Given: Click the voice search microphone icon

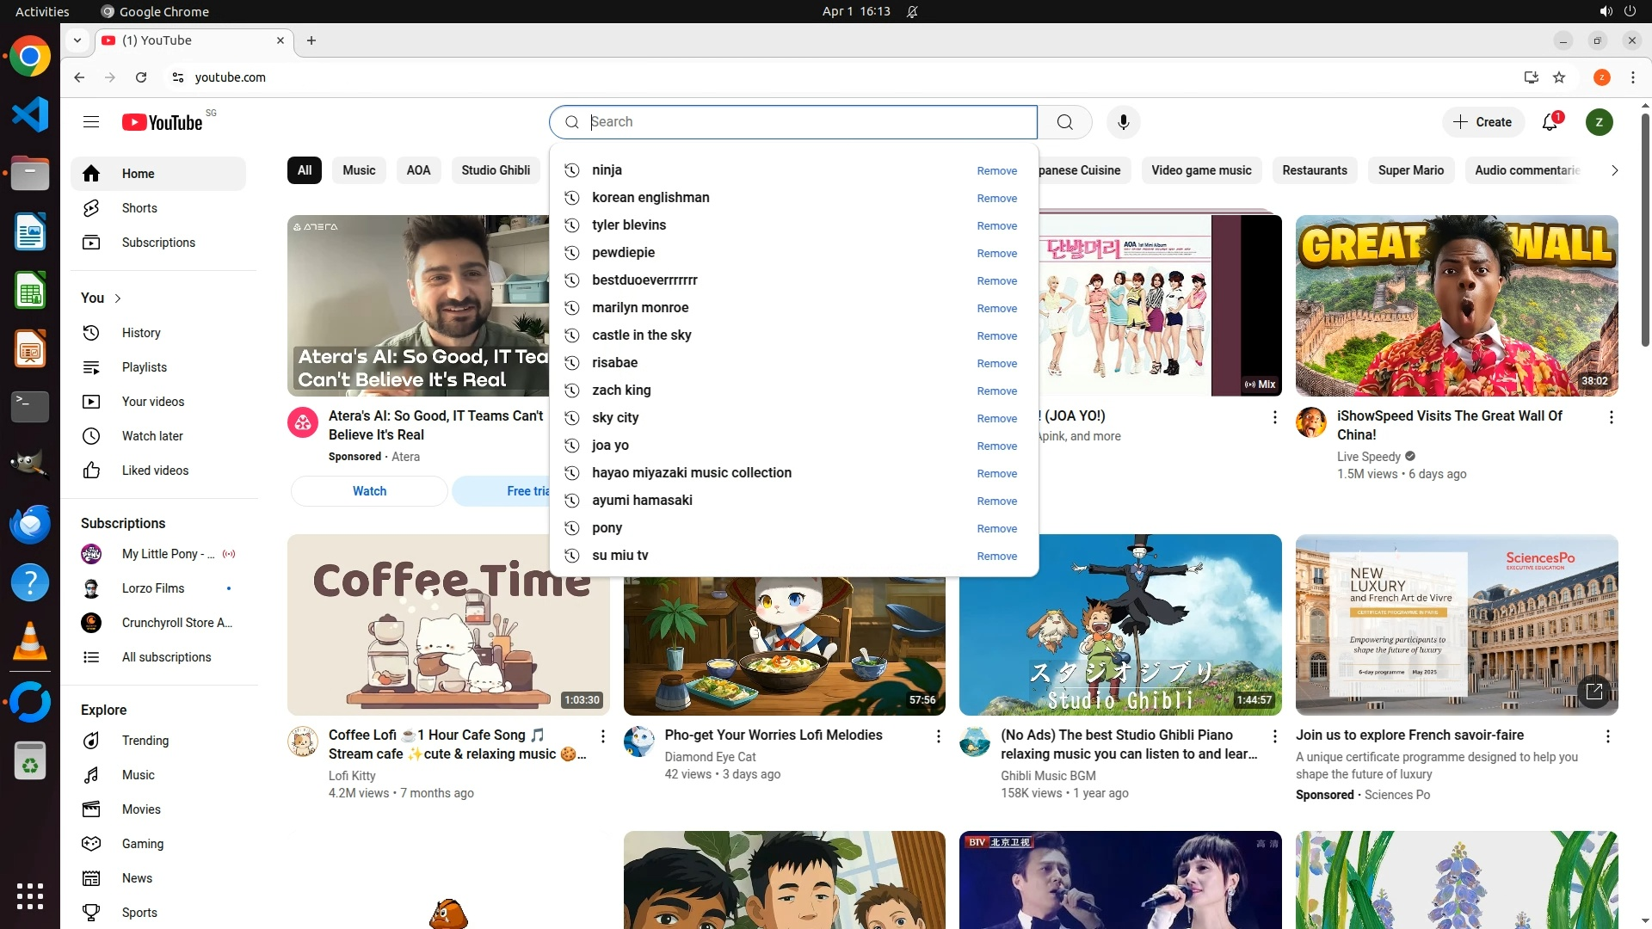Looking at the screenshot, I should pyautogui.click(x=1123, y=122).
